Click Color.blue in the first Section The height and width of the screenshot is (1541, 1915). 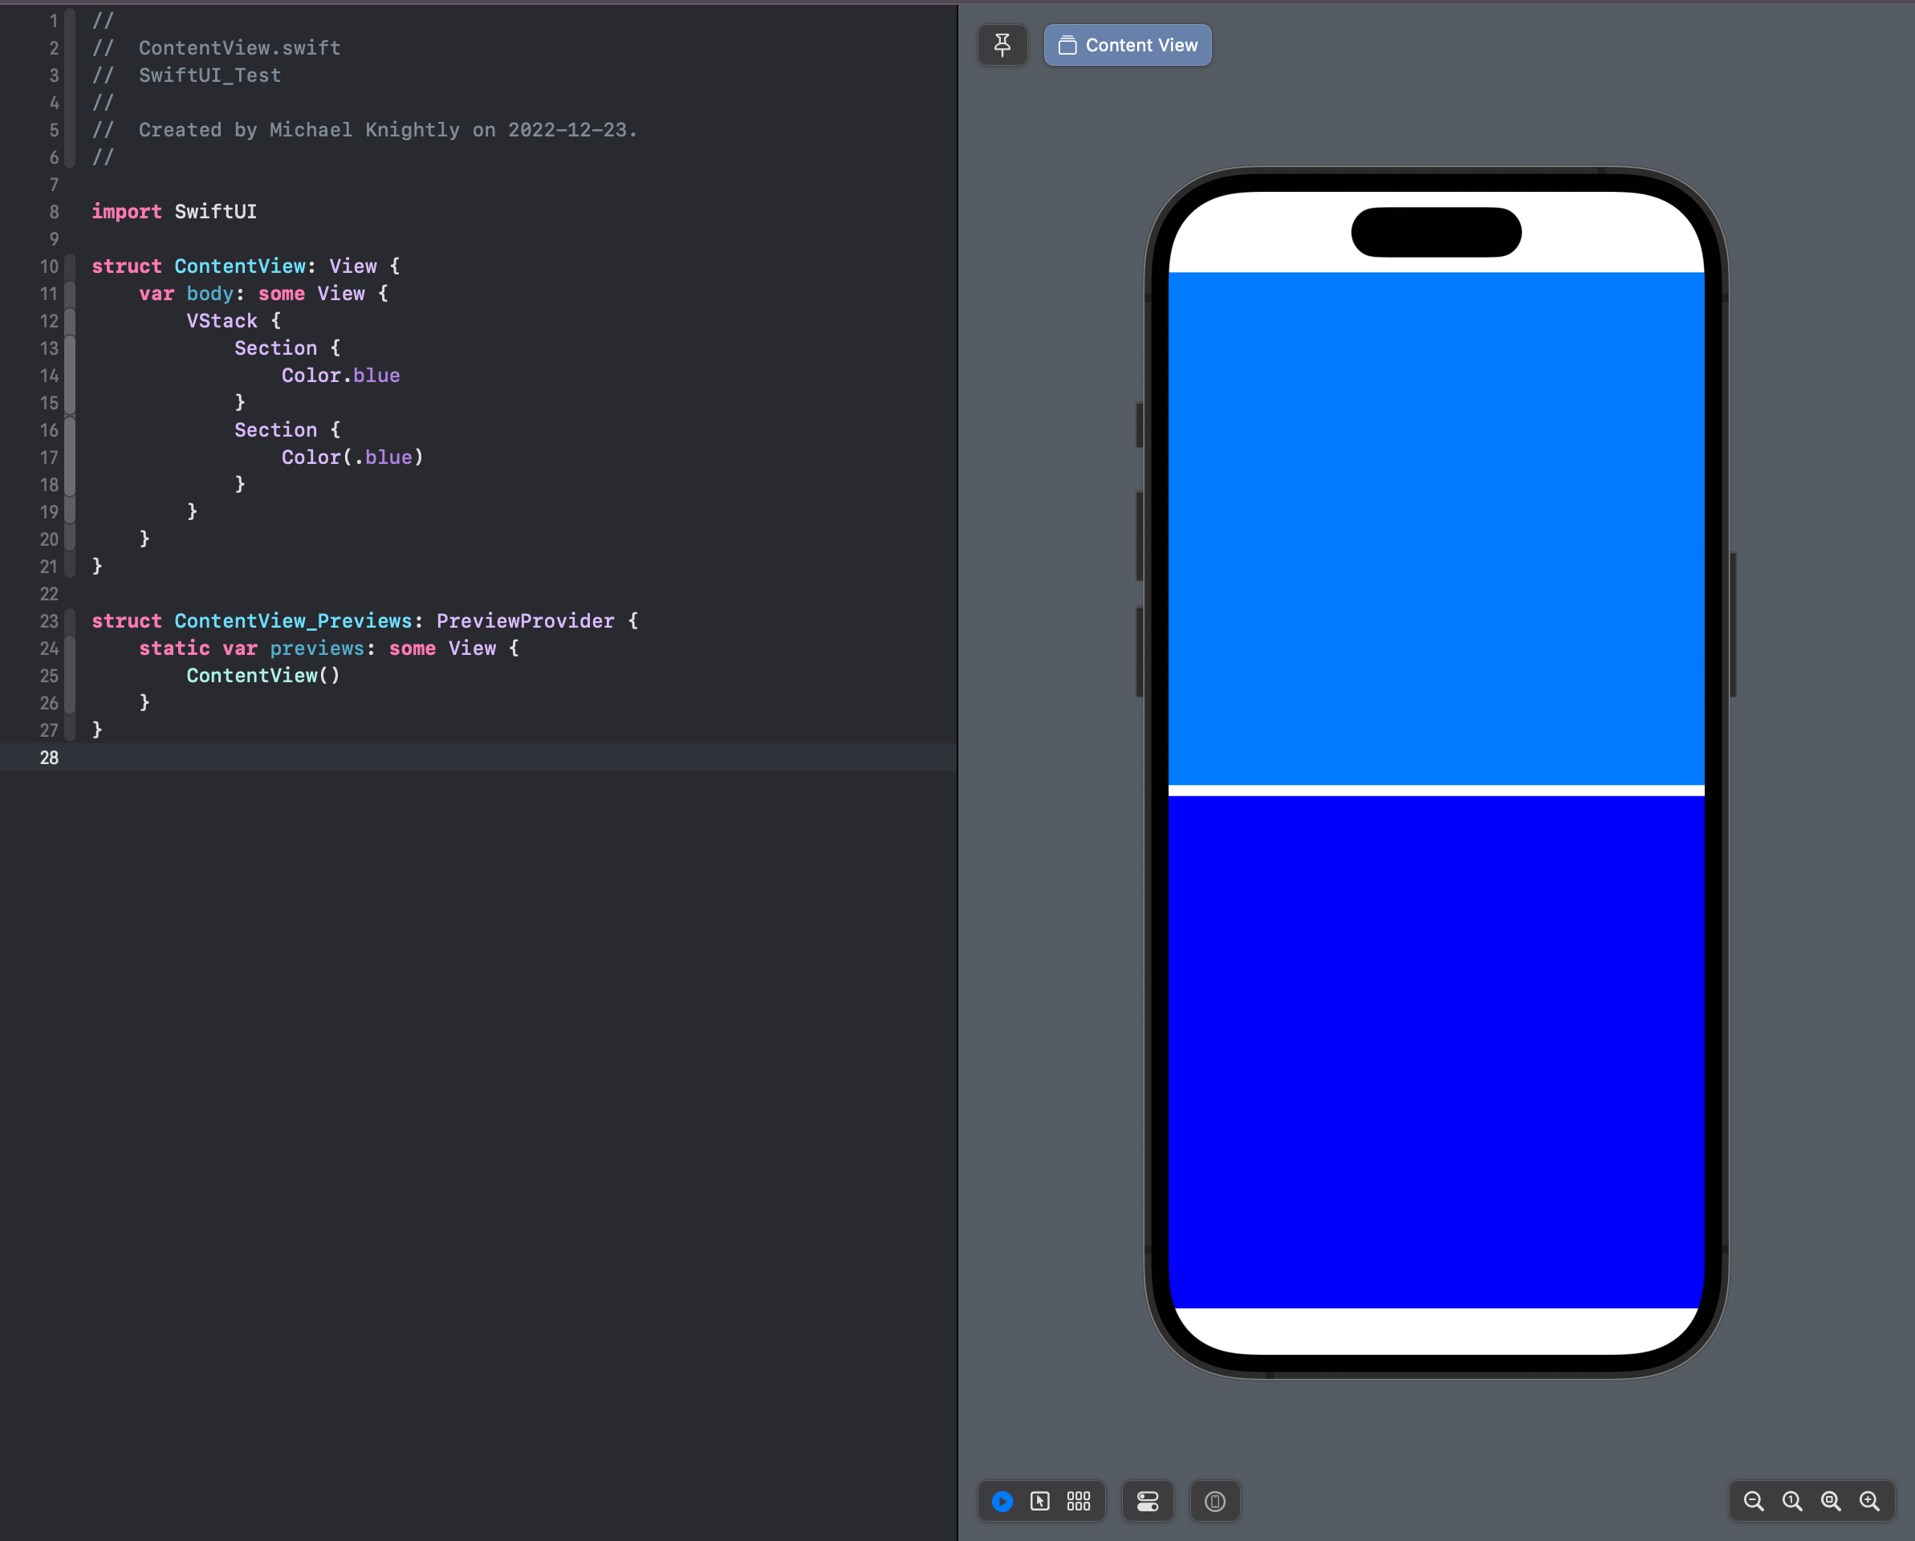340,375
